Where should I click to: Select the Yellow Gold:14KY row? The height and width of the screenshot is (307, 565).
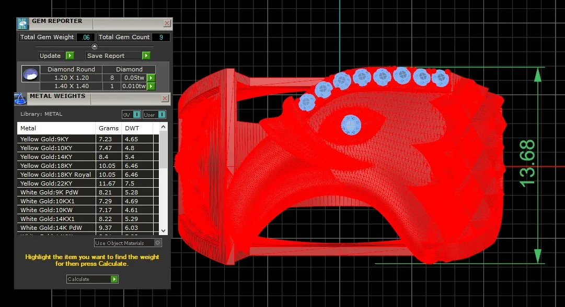coord(88,157)
